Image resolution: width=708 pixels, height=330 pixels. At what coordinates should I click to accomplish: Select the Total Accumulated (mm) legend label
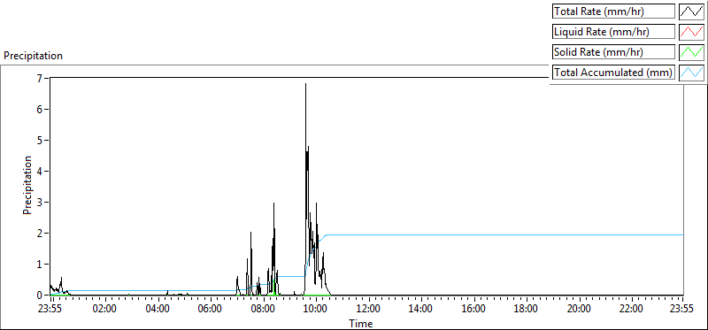click(x=613, y=73)
